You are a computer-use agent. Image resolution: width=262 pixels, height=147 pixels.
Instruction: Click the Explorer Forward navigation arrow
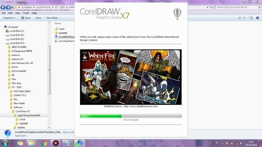8,7
